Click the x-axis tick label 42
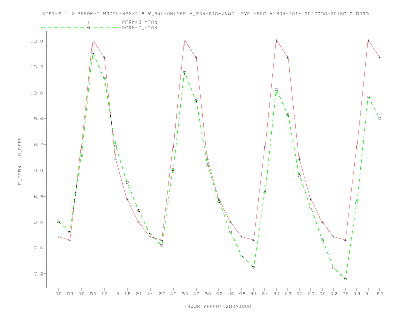The image size is (414, 320). tap(219, 294)
